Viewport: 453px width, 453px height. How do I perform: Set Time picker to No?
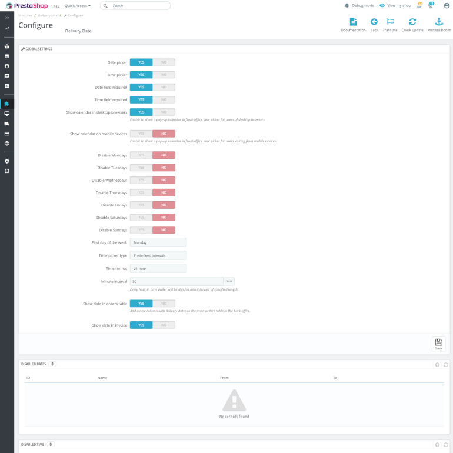click(x=164, y=75)
